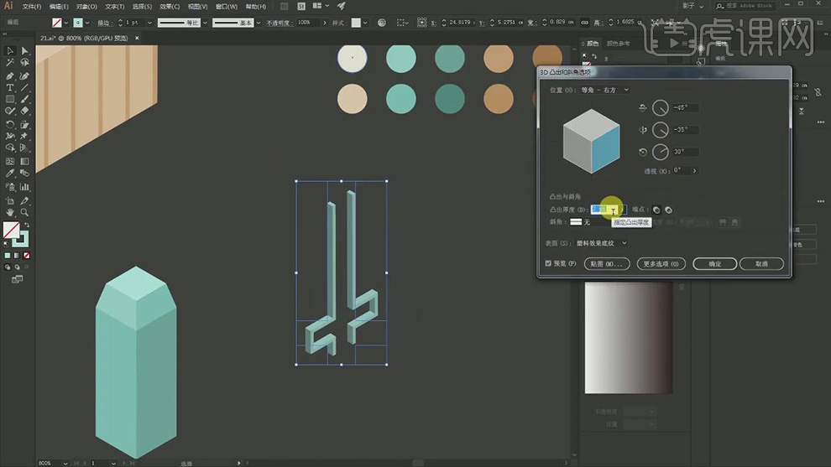Image resolution: width=831 pixels, height=467 pixels.
Task: Select the Selection tool arrow
Action: [x=10, y=51]
